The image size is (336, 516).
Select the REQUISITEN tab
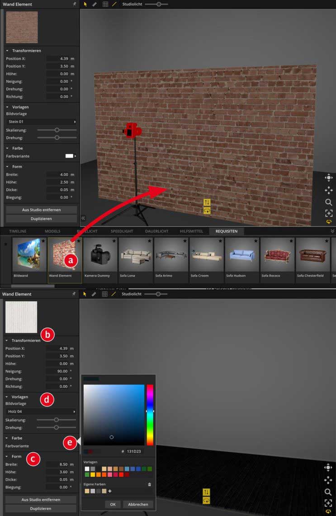point(227,231)
